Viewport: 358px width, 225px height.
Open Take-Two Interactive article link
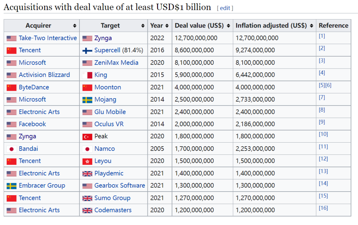coord(48,38)
